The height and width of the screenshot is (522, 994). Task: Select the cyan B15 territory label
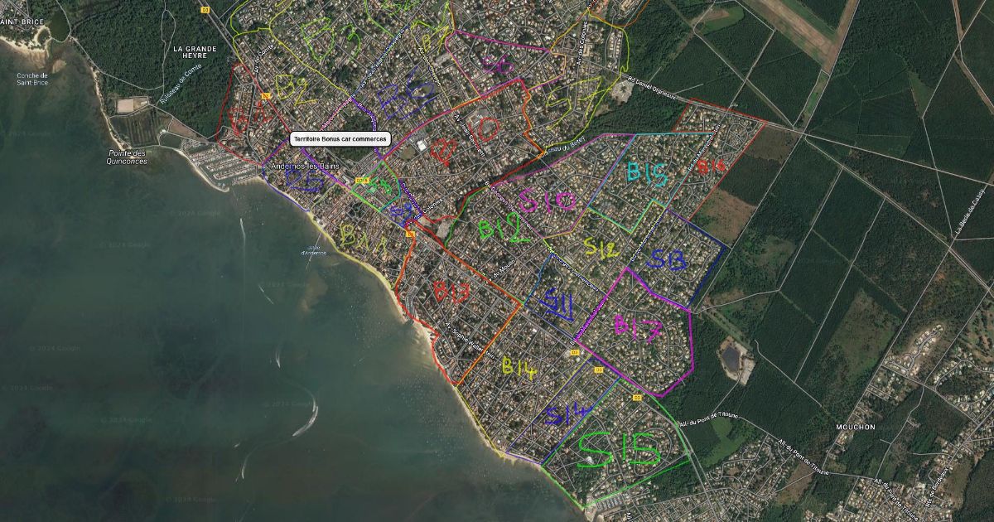tap(647, 173)
